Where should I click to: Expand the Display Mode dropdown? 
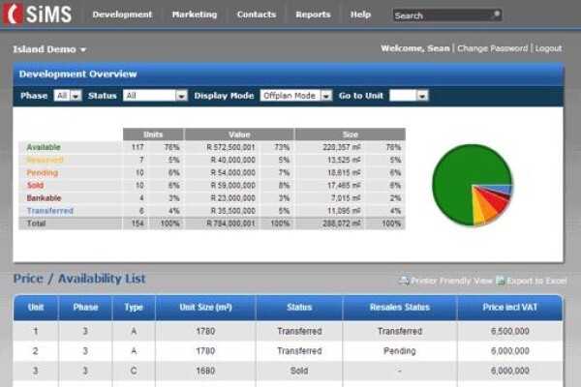(295, 96)
